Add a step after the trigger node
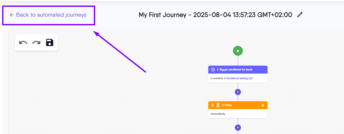The height and width of the screenshot is (134, 344). click(238, 92)
